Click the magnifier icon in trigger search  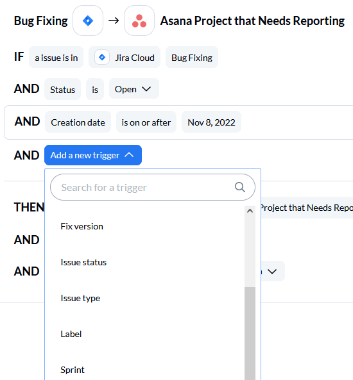coord(240,187)
